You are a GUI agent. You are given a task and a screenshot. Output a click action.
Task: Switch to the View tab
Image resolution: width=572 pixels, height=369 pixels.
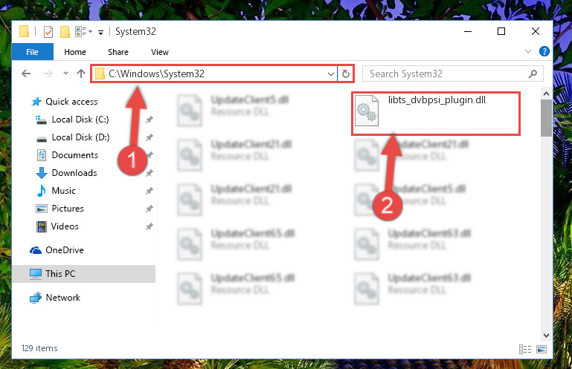point(160,52)
